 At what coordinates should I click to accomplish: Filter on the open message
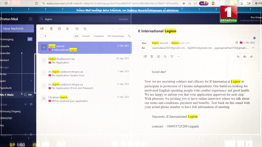point(172,57)
